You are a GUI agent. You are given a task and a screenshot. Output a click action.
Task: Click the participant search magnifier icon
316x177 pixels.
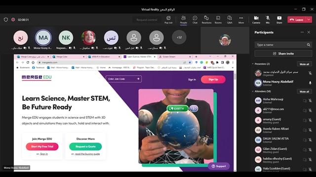point(309,45)
